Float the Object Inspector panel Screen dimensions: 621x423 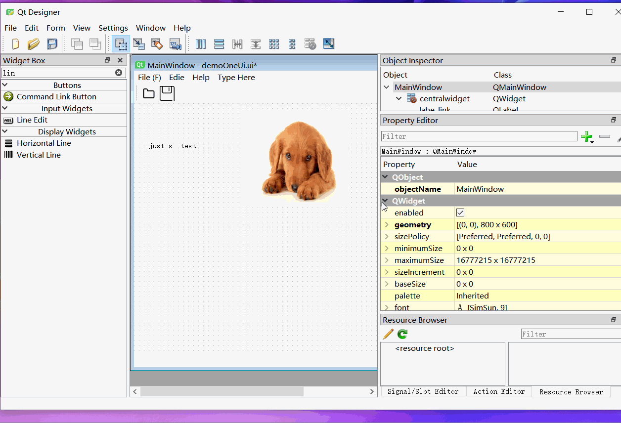[614, 60]
